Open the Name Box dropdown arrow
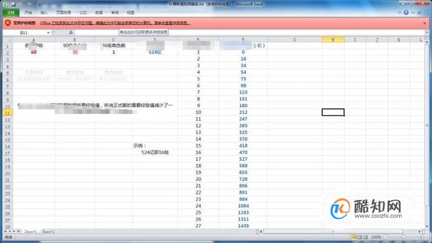 (x=48, y=32)
